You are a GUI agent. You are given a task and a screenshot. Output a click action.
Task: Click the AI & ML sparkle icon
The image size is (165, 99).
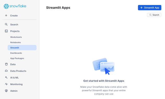pyautogui.click(x=6, y=77)
